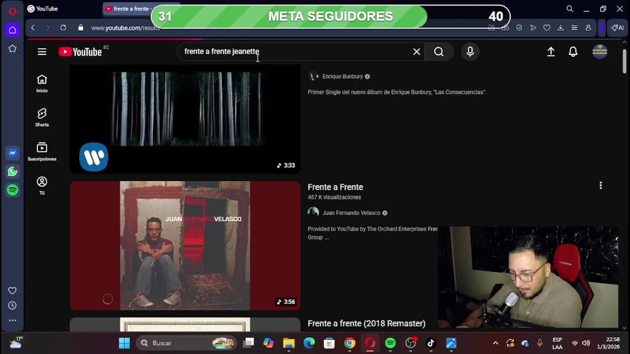Clear the search box with X

417,52
